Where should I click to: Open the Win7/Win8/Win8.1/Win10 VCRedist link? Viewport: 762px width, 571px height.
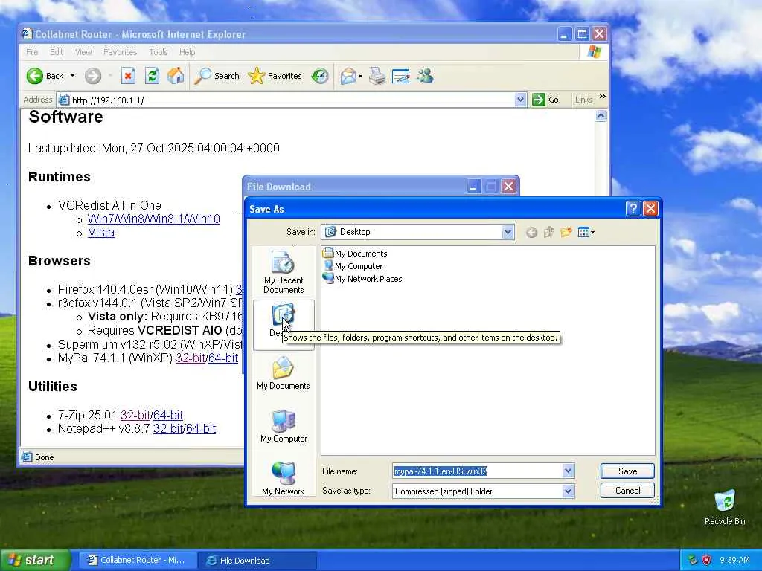pos(153,219)
